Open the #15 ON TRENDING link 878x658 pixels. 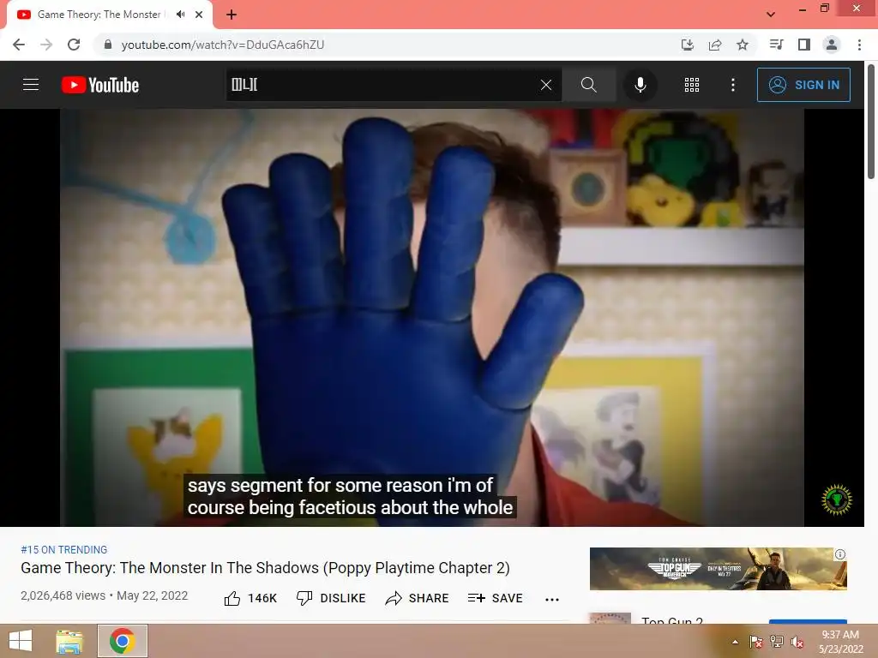[63, 550]
